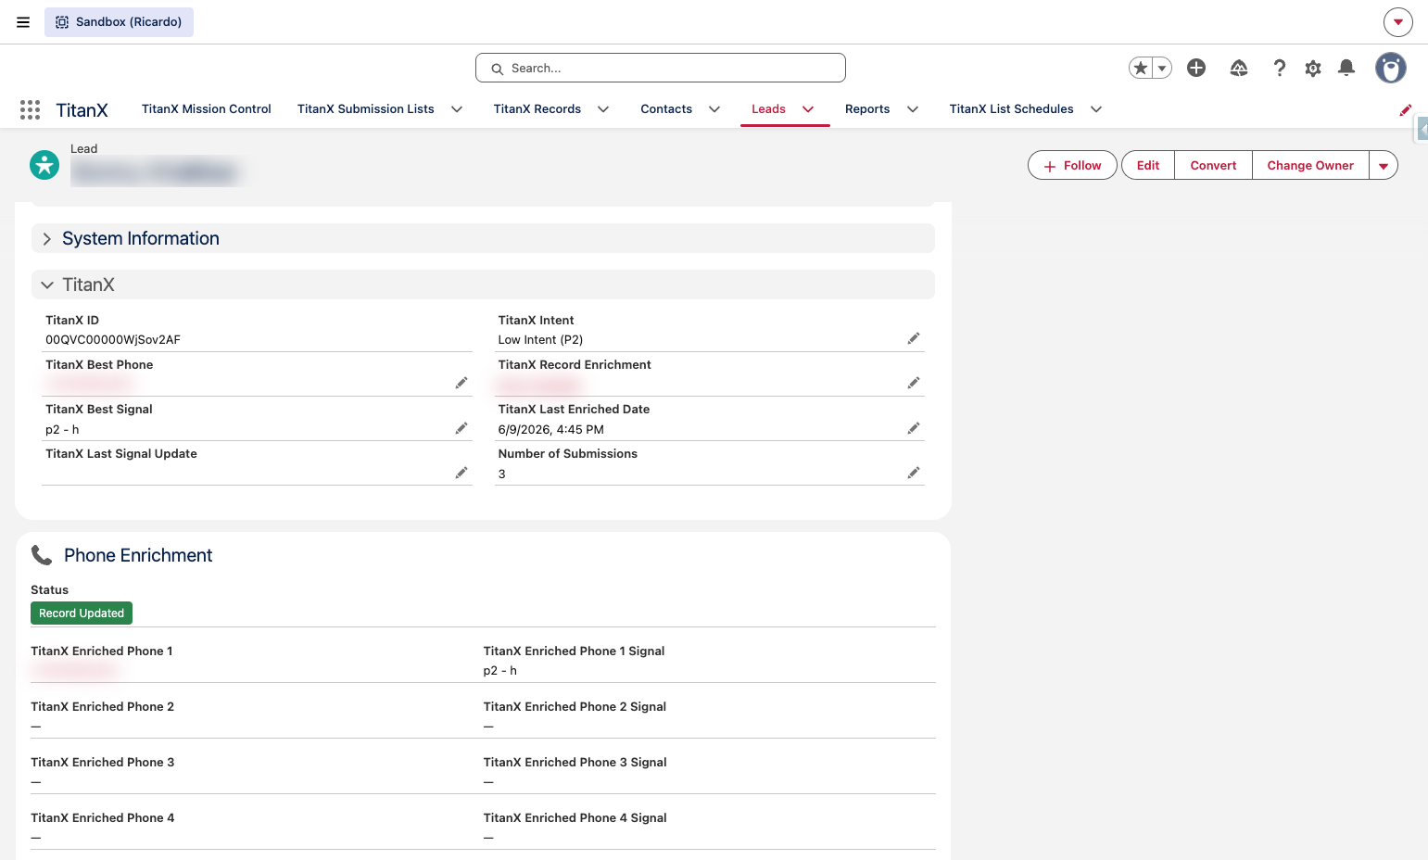Edit TitanX Best Phone field

[x=461, y=383]
